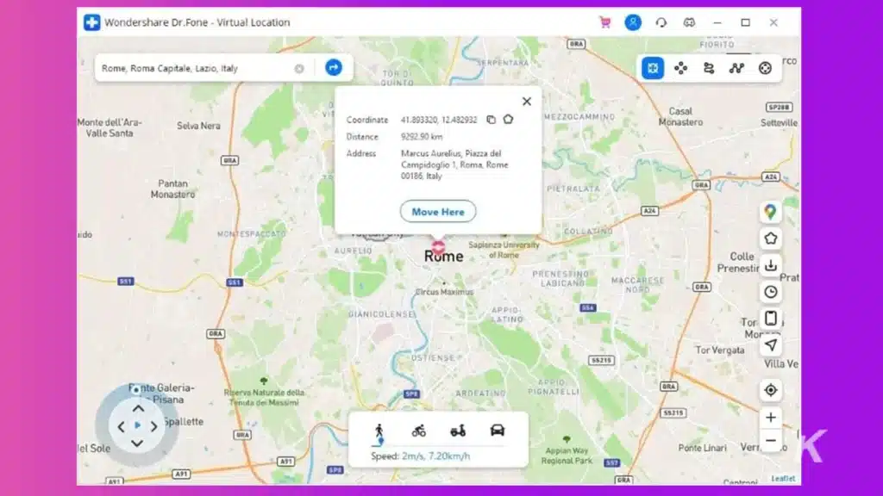Zoom out the map with minus

point(770,441)
